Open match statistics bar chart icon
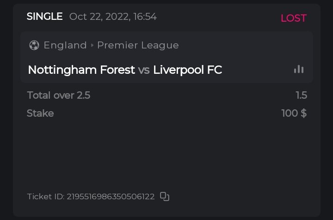This screenshot has height=220, width=333. point(299,70)
